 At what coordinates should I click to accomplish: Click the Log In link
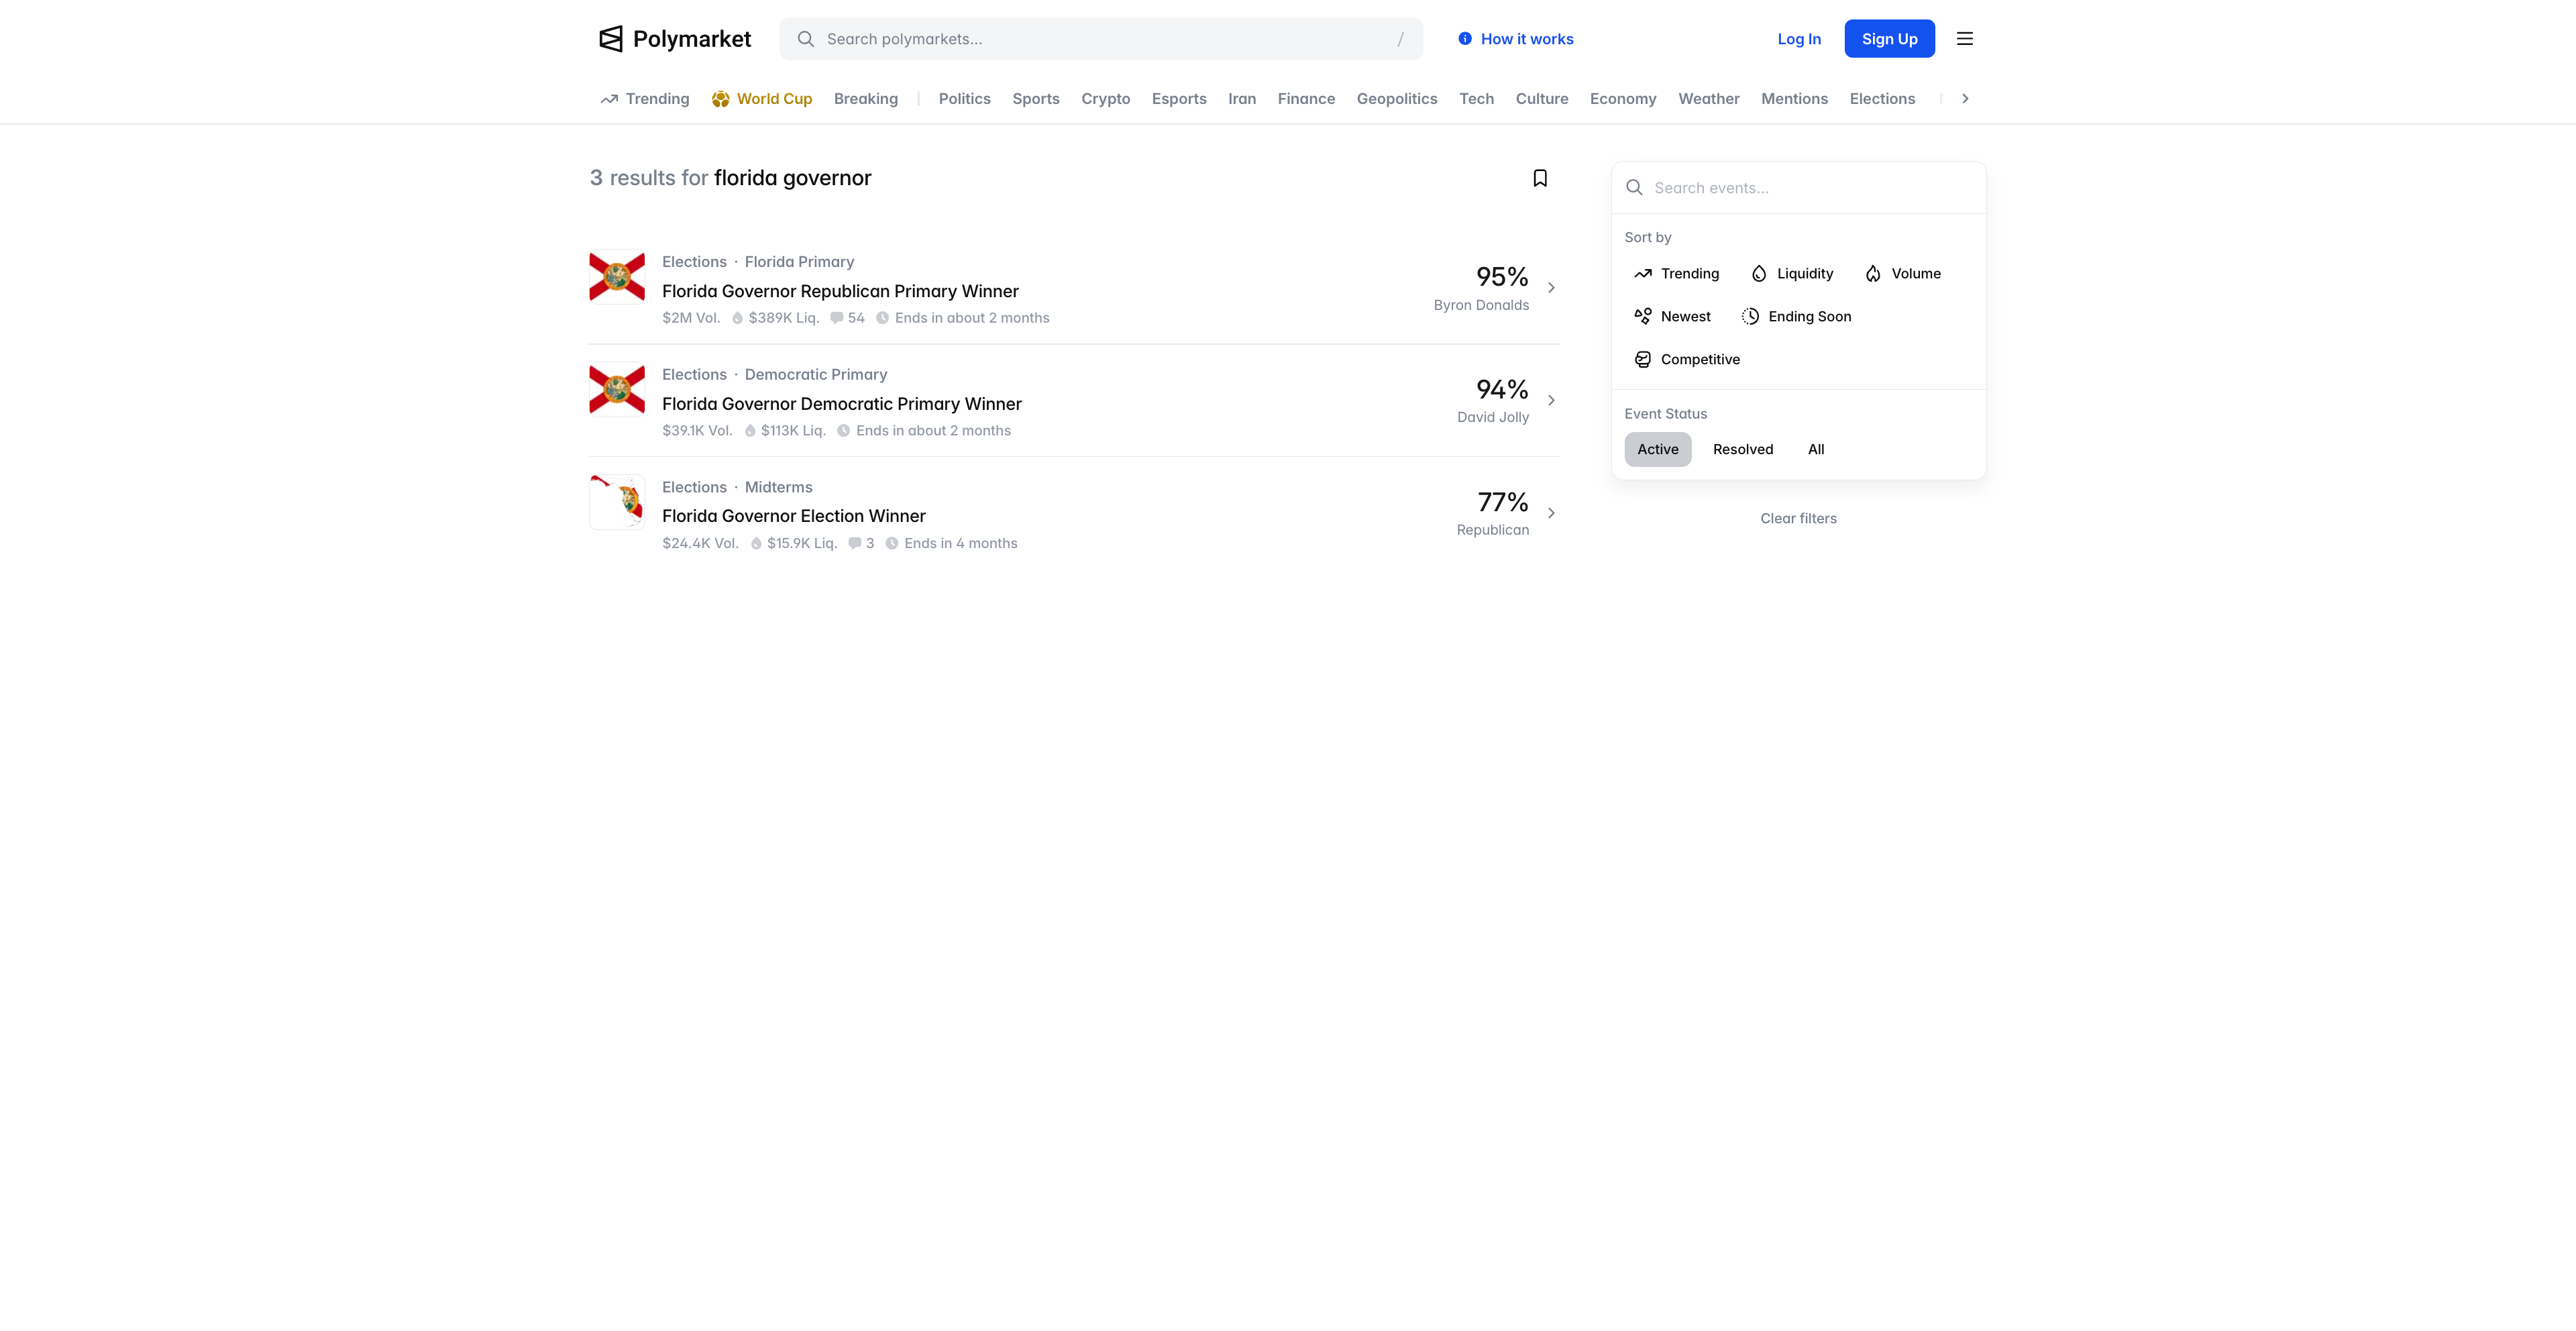pos(1799,39)
